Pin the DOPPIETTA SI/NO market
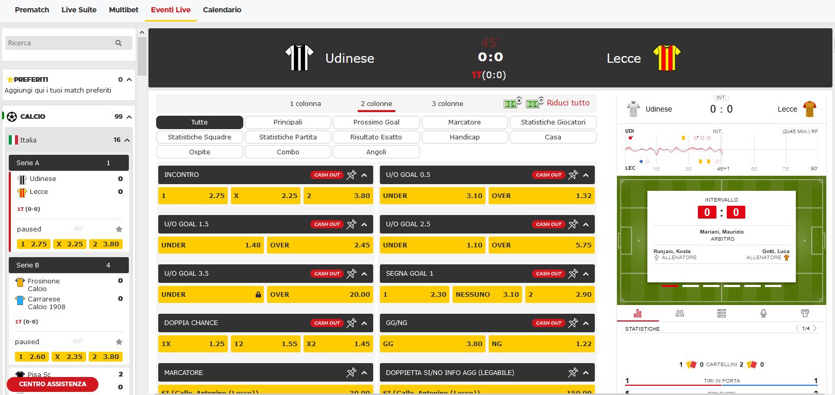Screen dimensions: 835x395 click(573, 372)
